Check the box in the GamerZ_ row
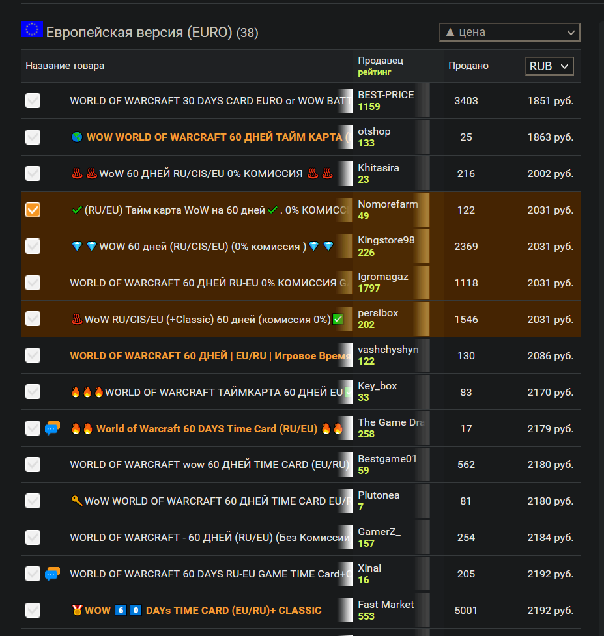This screenshot has width=604, height=636. click(33, 538)
